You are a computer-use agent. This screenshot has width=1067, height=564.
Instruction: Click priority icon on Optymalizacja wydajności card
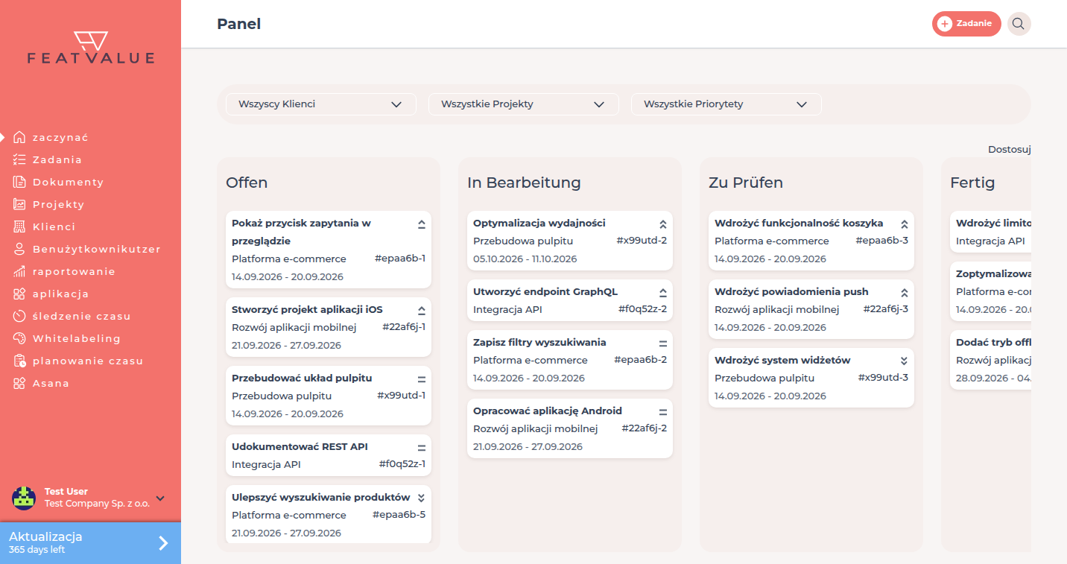click(662, 224)
